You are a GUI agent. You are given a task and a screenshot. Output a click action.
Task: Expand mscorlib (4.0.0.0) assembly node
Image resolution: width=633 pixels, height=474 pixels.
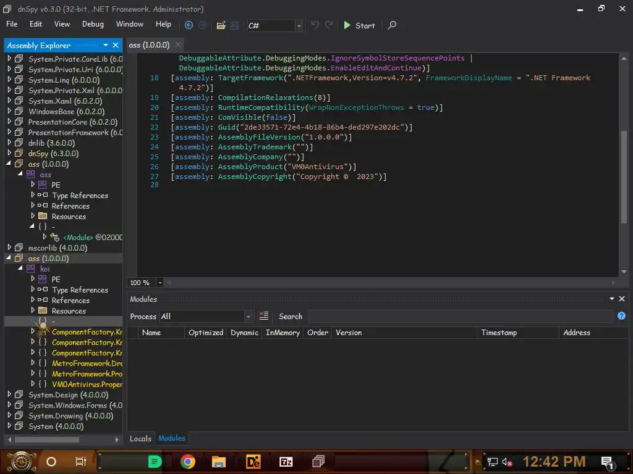tap(9, 247)
